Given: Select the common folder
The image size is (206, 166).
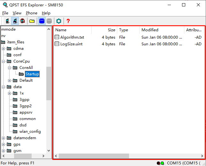Looking at the screenshot, I should [27, 119].
